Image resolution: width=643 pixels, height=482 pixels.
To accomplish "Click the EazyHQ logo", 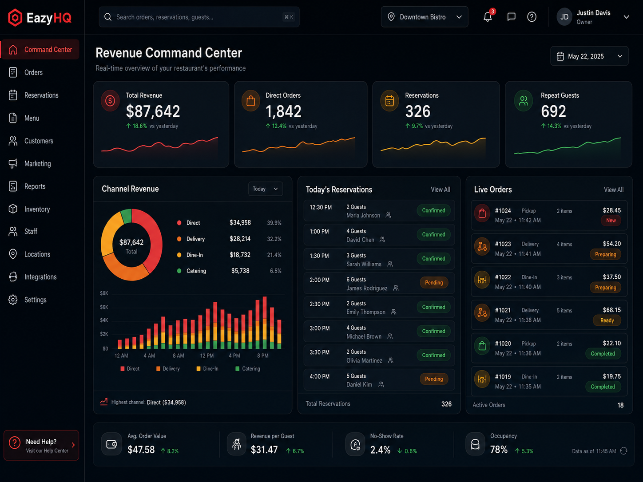I will (x=40, y=17).
